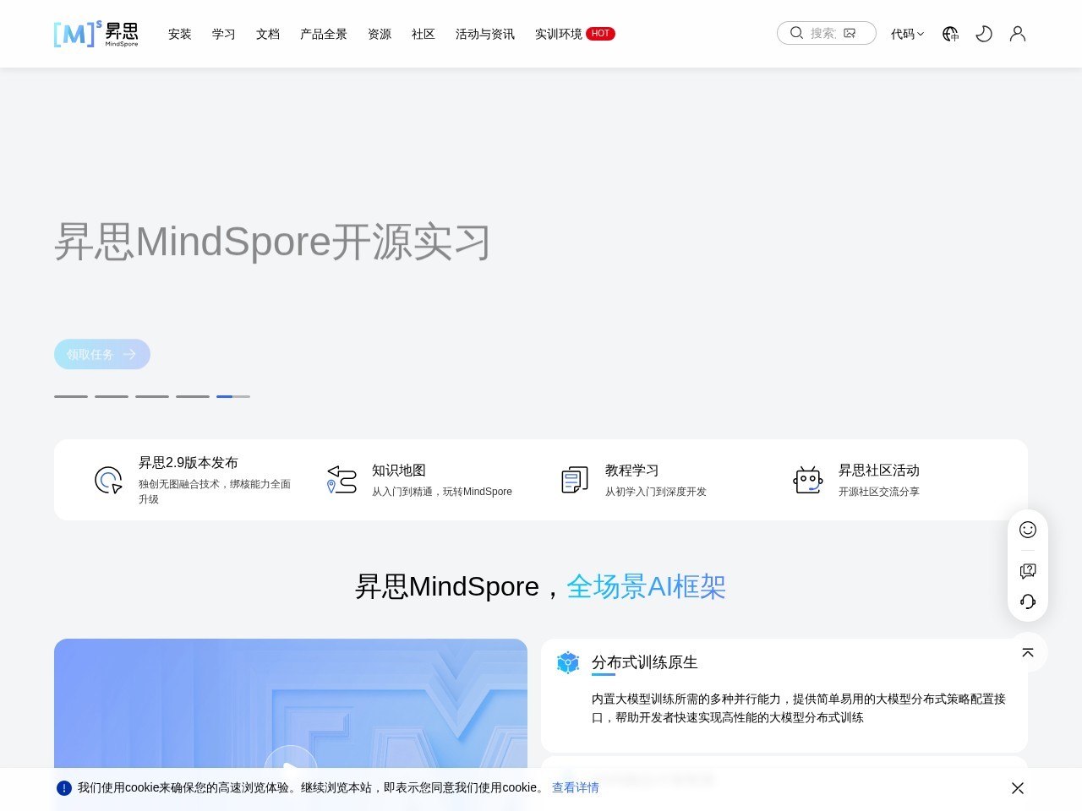Close the cookie notice banner
This screenshot has width=1082, height=811.
point(1018,788)
